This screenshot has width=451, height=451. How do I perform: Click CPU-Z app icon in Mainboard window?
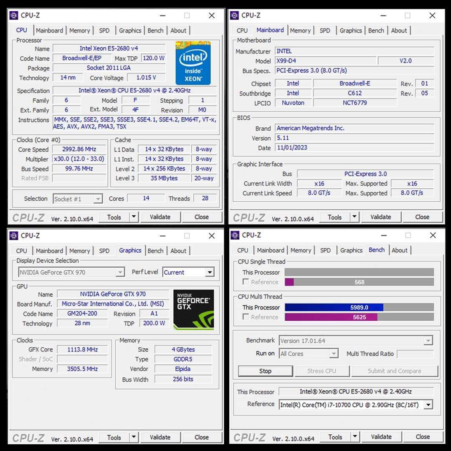point(234,15)
